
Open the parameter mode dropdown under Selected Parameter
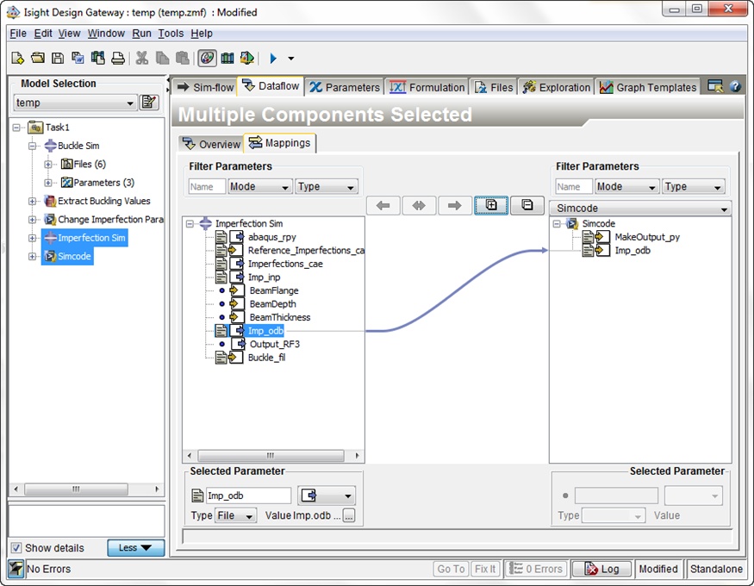point(327,496)
